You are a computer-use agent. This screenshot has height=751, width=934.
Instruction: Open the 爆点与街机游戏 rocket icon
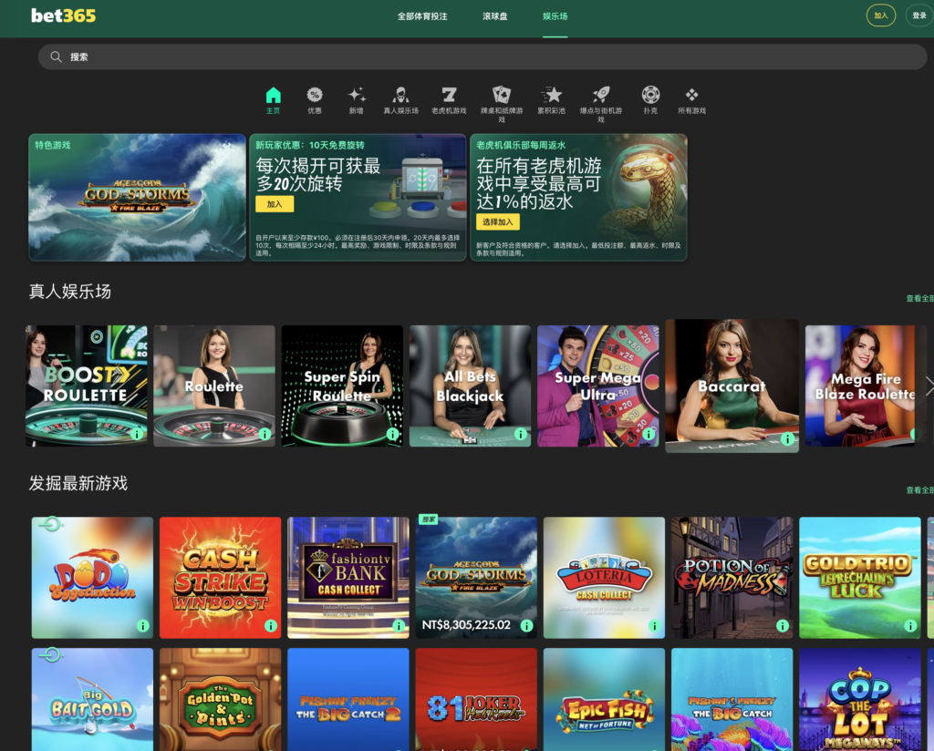click(600, 96)
